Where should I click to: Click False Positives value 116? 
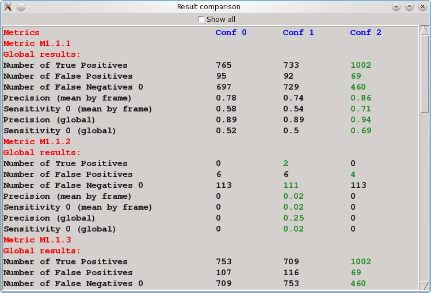(x=291, y=272)
